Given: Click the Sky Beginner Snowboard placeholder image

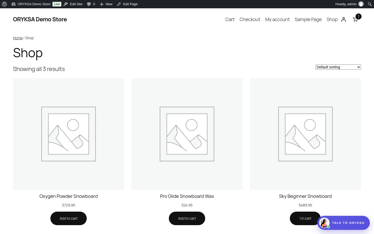Looking at the screenshot, I should (305, 134).
